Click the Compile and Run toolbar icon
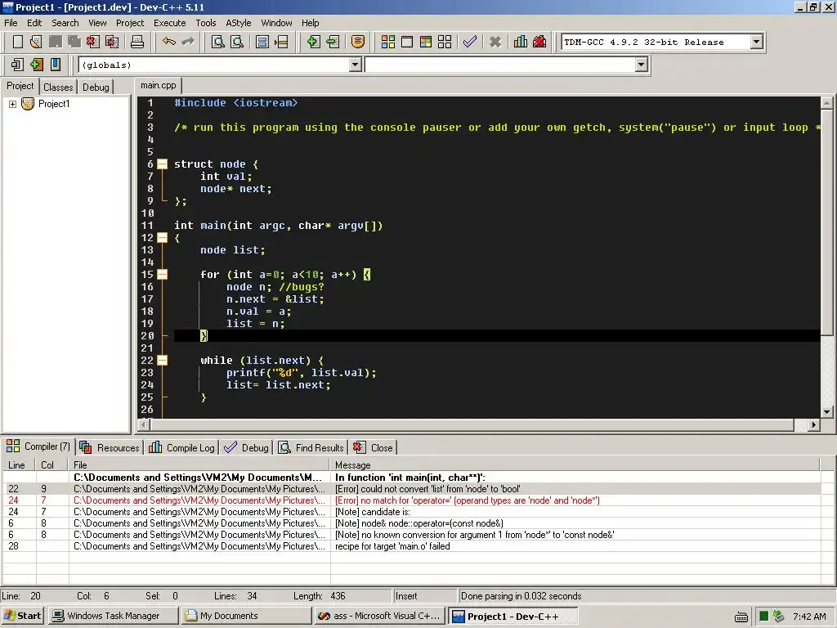This screenshot has width=837, height=628. [425, 42]
